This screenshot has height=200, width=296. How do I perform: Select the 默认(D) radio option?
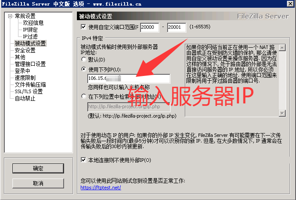(84, 60)
